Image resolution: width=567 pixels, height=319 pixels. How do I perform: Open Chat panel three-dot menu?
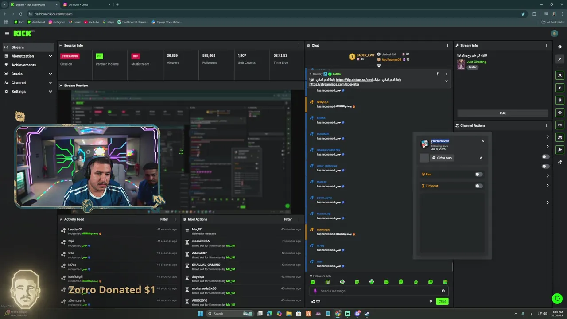point(447,45)
